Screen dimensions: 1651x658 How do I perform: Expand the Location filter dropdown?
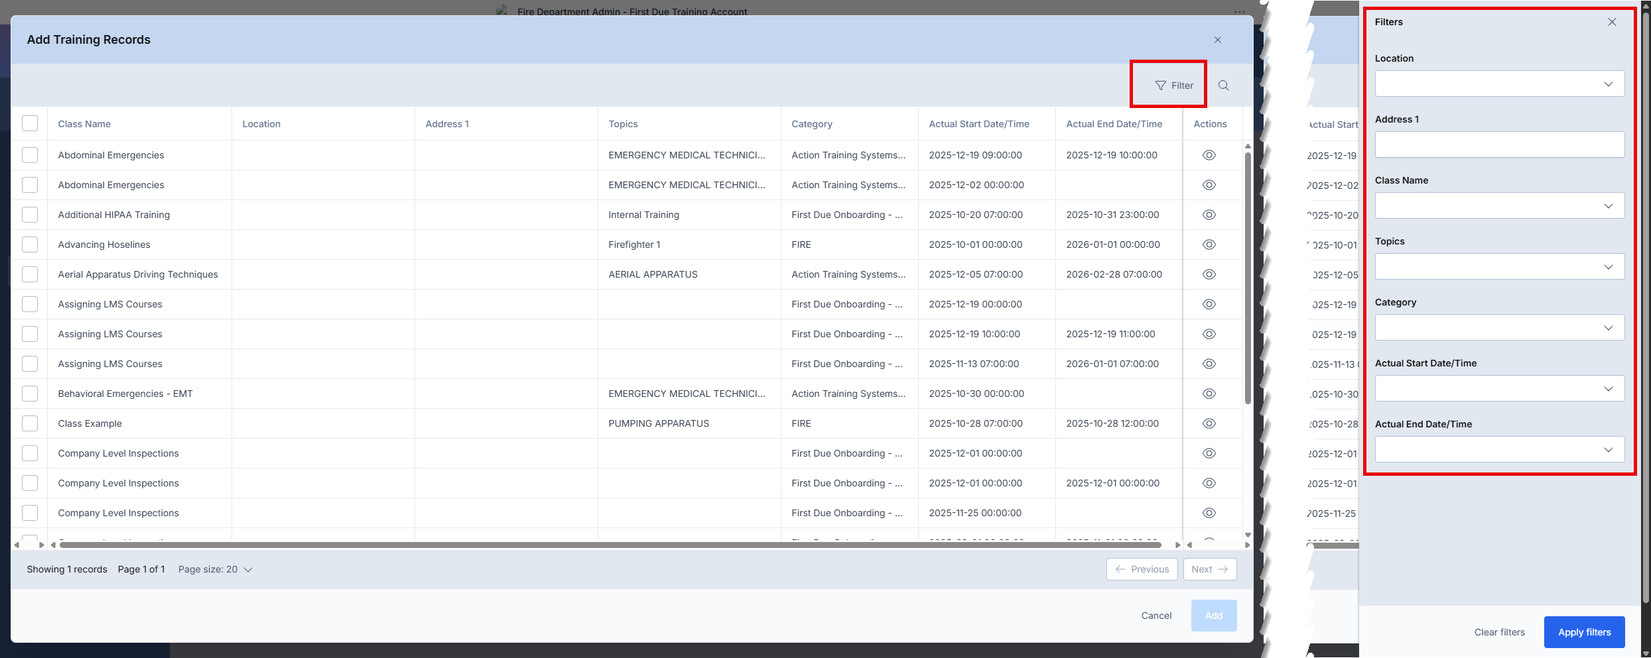[x=1499, y=84]
